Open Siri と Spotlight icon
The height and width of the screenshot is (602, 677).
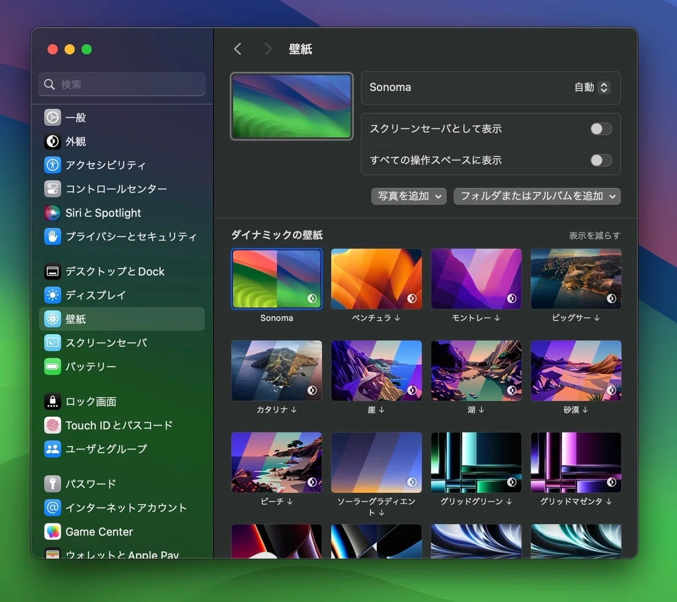click(x=52, y=213)
